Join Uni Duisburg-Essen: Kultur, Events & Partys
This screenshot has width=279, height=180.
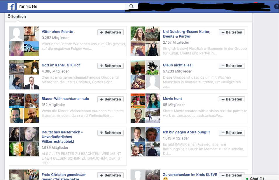pyautogui.click(x=232, y=32)
